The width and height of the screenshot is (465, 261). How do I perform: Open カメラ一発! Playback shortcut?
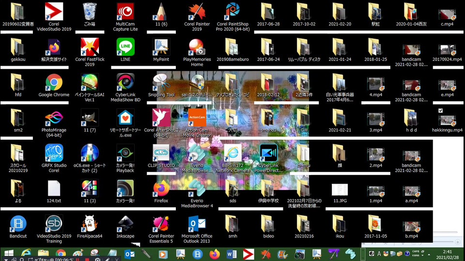click(x=125, y=159)
